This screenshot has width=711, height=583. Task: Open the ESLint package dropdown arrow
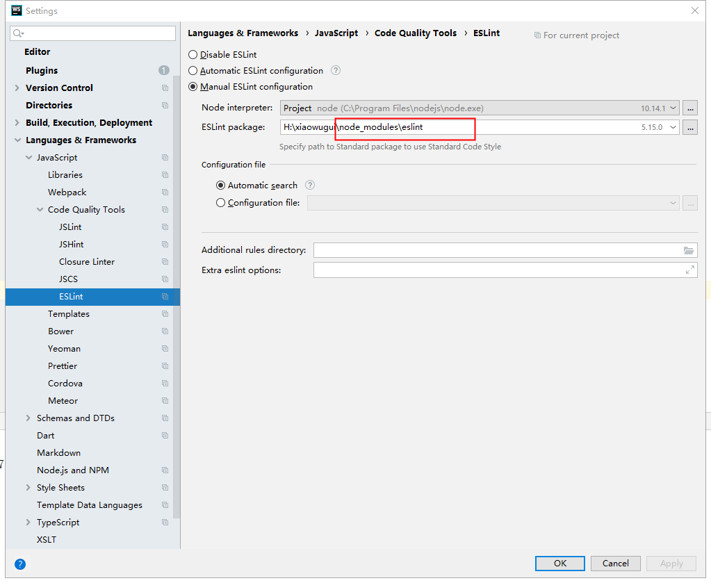[x=673, y=127]
